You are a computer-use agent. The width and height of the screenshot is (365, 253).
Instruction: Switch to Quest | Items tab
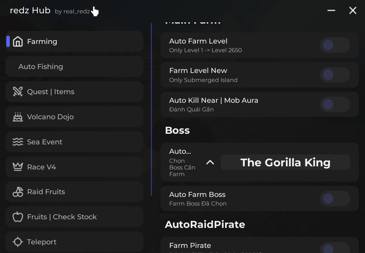click(x=74, y=92)
